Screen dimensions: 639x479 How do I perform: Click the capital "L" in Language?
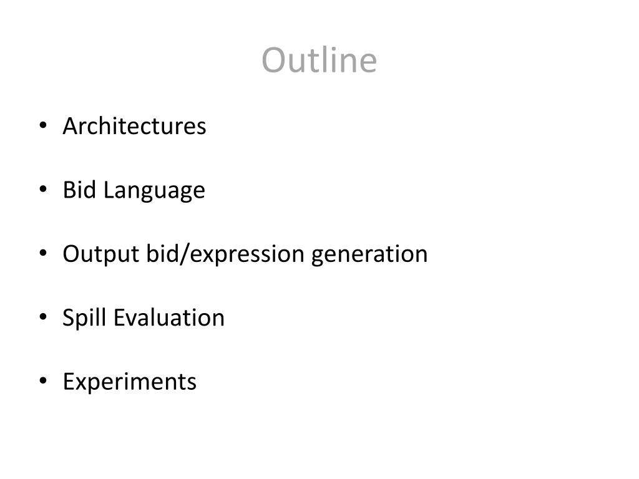click(108, 190)
